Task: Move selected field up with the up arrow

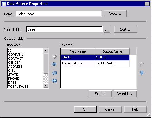Action: coord(141,64)
